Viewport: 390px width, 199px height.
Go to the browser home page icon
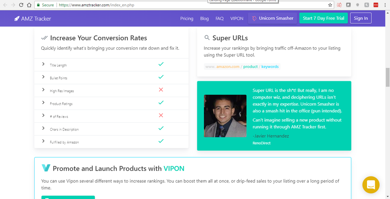tap(29, 5)
